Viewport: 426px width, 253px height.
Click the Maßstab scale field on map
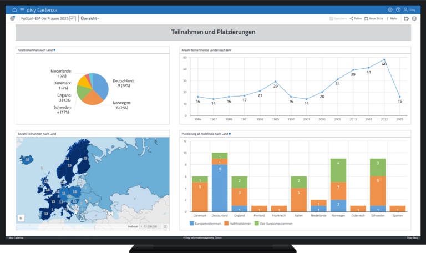pos(148,226)
